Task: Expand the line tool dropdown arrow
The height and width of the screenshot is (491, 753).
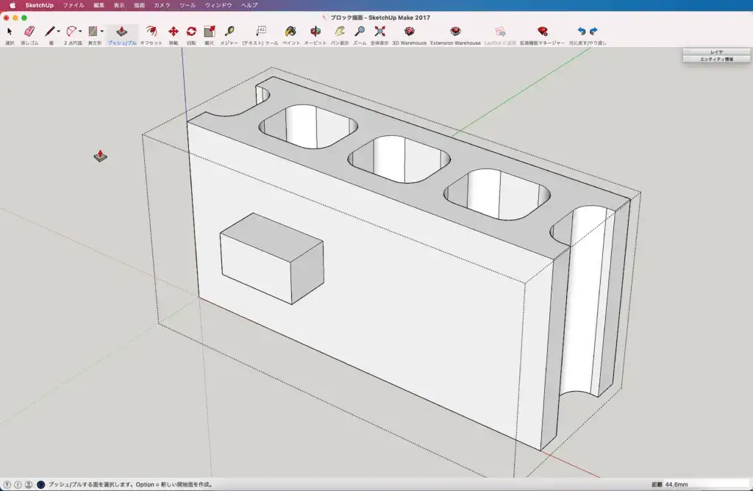Action: pos(59,32)
